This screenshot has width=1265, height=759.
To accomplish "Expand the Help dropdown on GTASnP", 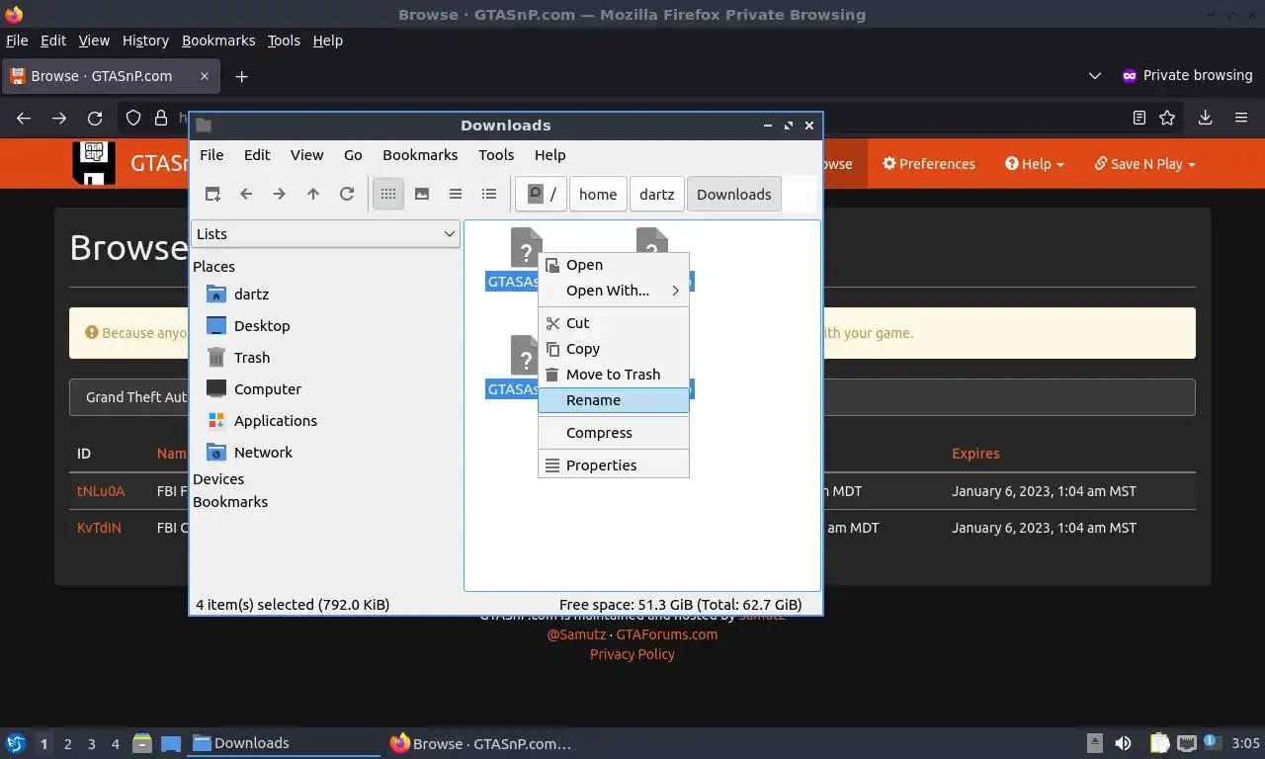I will pos(1035,164).
